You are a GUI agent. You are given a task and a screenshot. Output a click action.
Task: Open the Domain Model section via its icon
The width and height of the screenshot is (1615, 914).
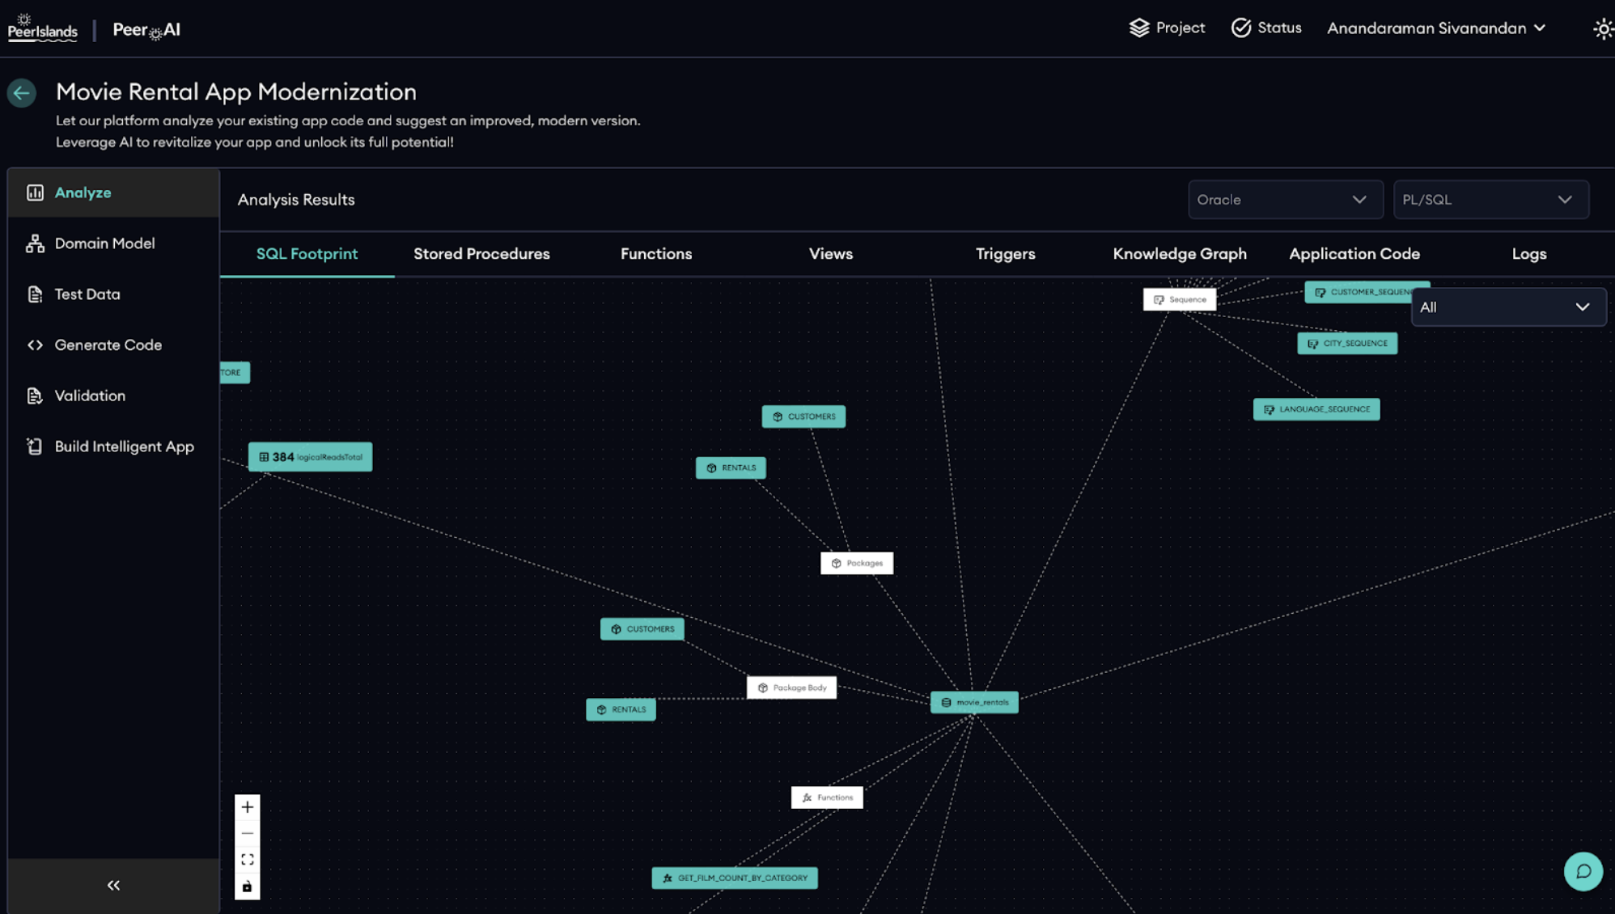pyautogui.click(x=35, y=243)
